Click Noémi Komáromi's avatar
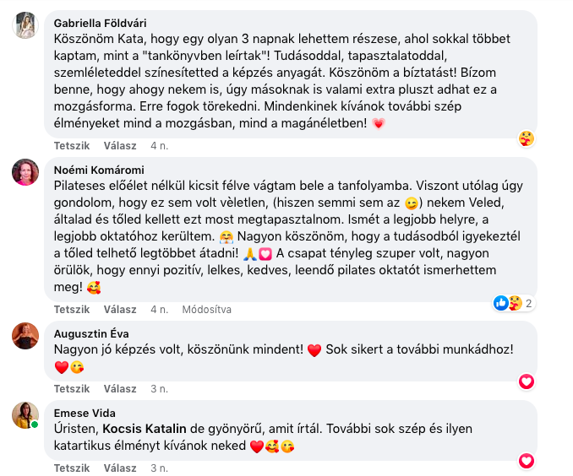The width and height of the screenshot is (573, 476). pyautogui.click(x=25, y=172)
